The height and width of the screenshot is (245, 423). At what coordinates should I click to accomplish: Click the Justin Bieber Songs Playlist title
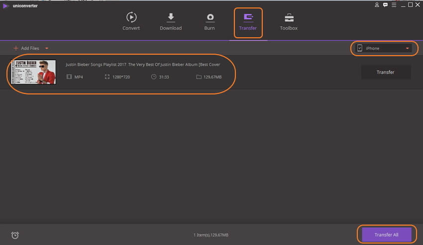(x=143, y=65)
